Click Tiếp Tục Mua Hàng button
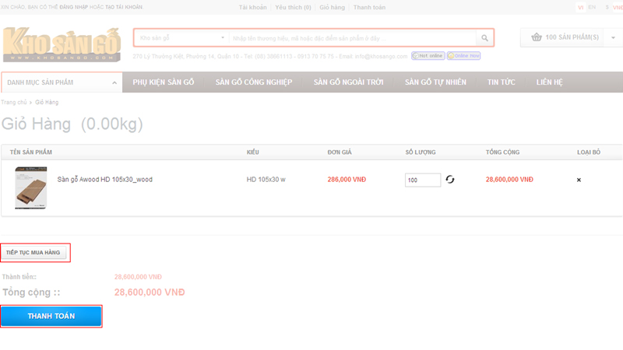 point(34,253)
